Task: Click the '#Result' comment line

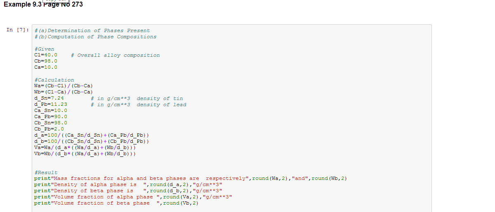Action: pos(46,172)
